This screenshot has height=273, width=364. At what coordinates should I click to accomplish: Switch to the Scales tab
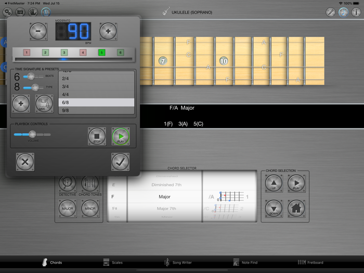pos(113,262)
